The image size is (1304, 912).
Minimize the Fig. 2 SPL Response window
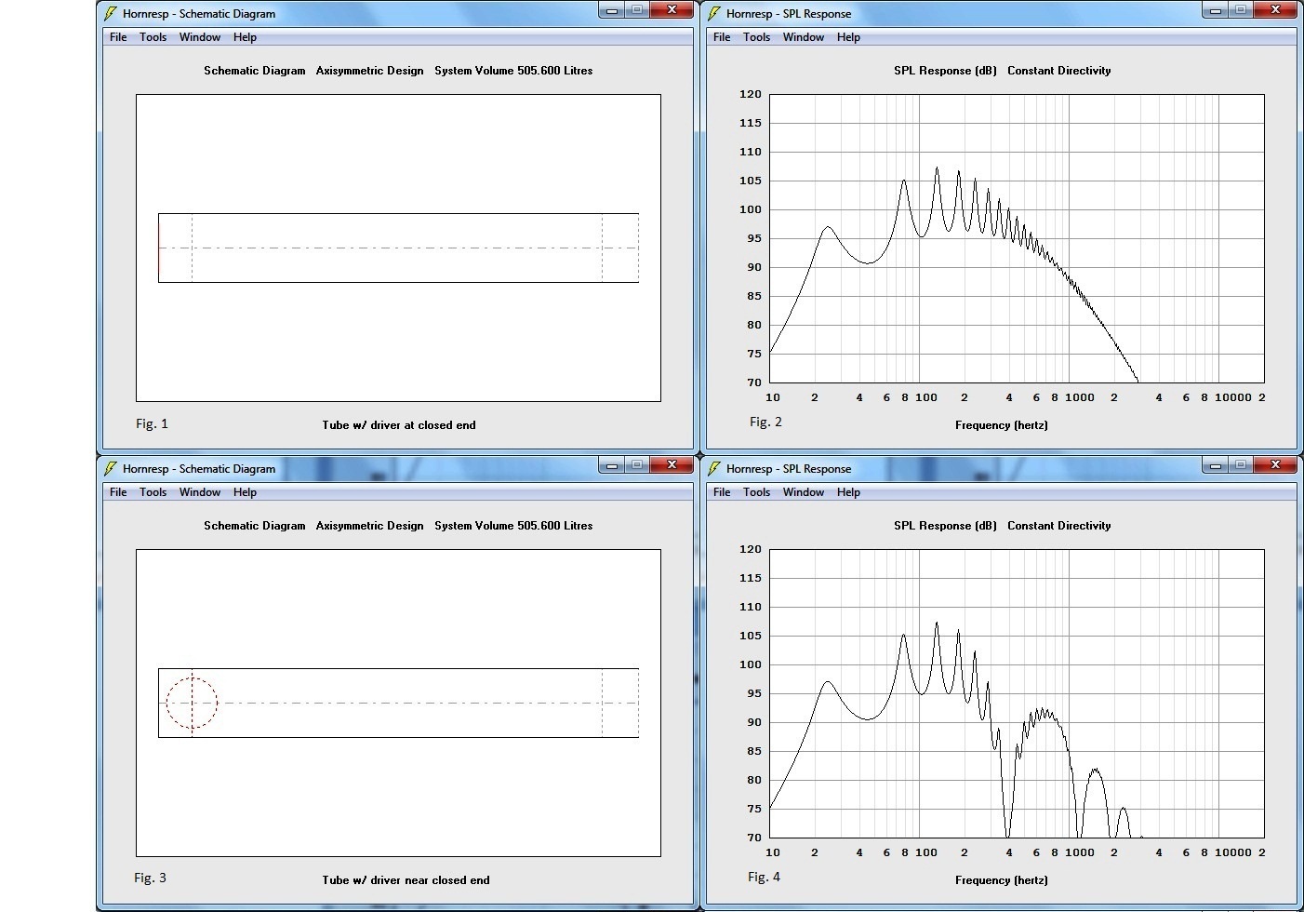click(1215, 10)
